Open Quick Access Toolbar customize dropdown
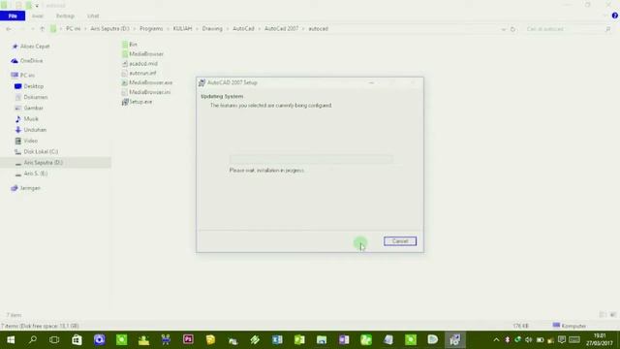 tap(37, 6)
